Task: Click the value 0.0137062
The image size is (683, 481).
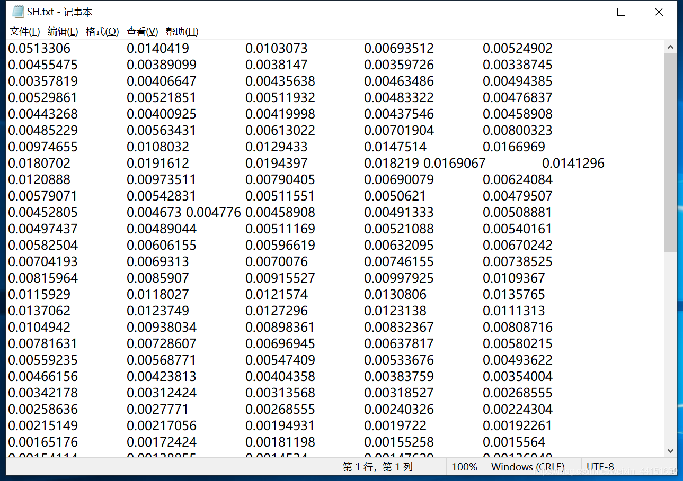Action: [40, 311]
